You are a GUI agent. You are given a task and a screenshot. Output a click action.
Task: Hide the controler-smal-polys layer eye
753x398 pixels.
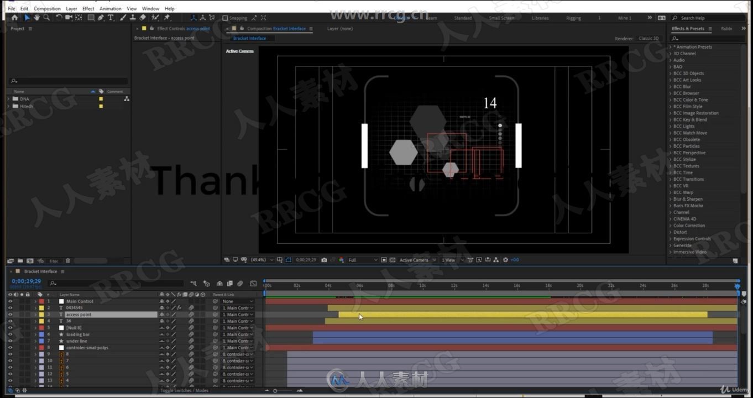(x=10, y=348)
